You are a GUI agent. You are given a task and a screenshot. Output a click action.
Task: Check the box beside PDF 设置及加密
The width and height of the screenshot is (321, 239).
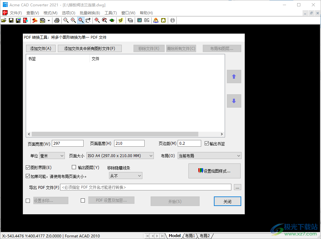pos(83,201)
